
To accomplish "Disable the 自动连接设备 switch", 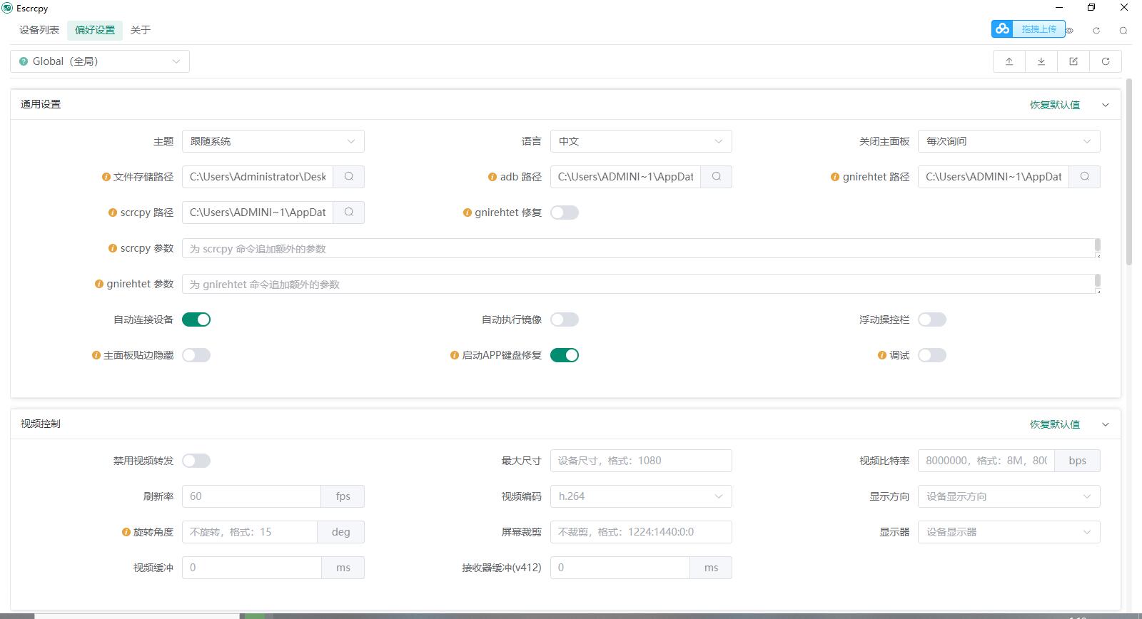I will click(x=196, y=319).
